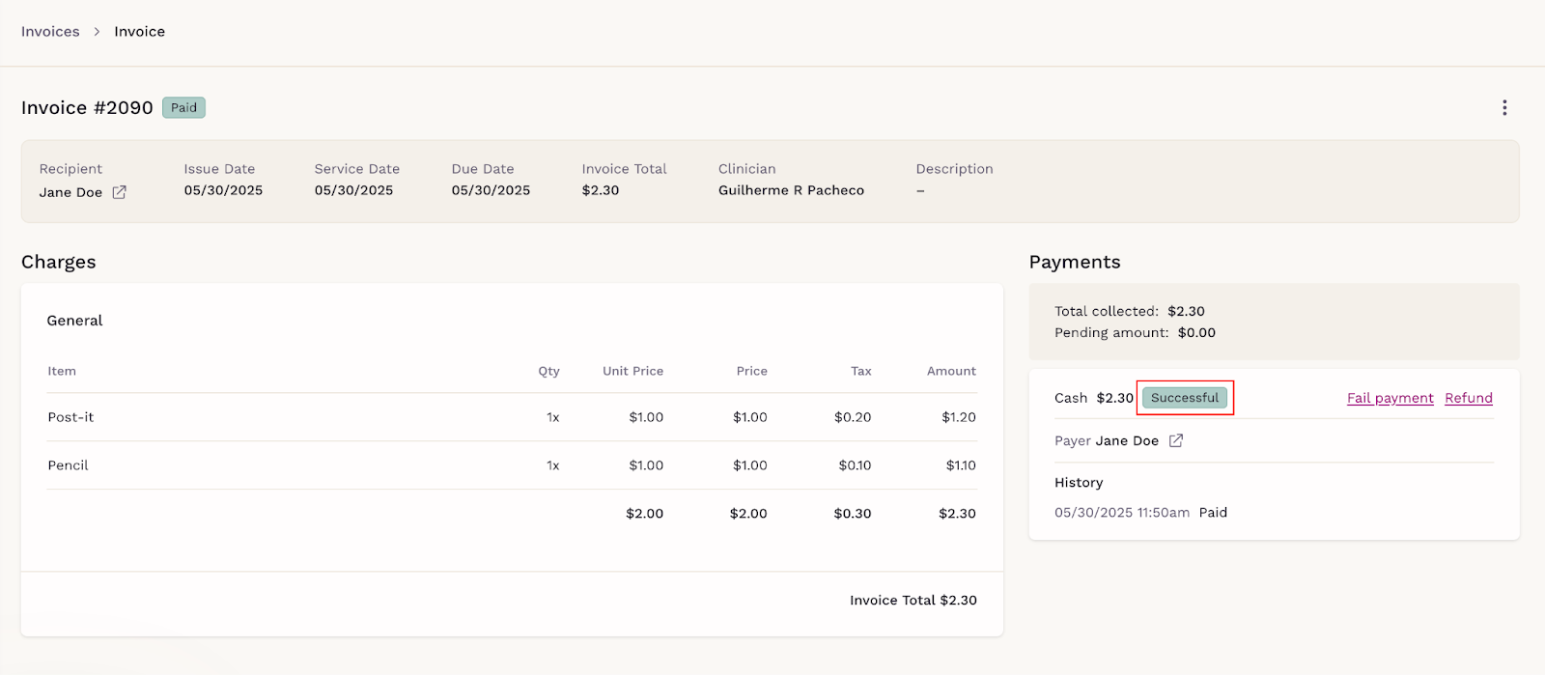Click the Paid entry in payment History
1545x675 pixels.
pyautogui.click(x=1213, y=513)
